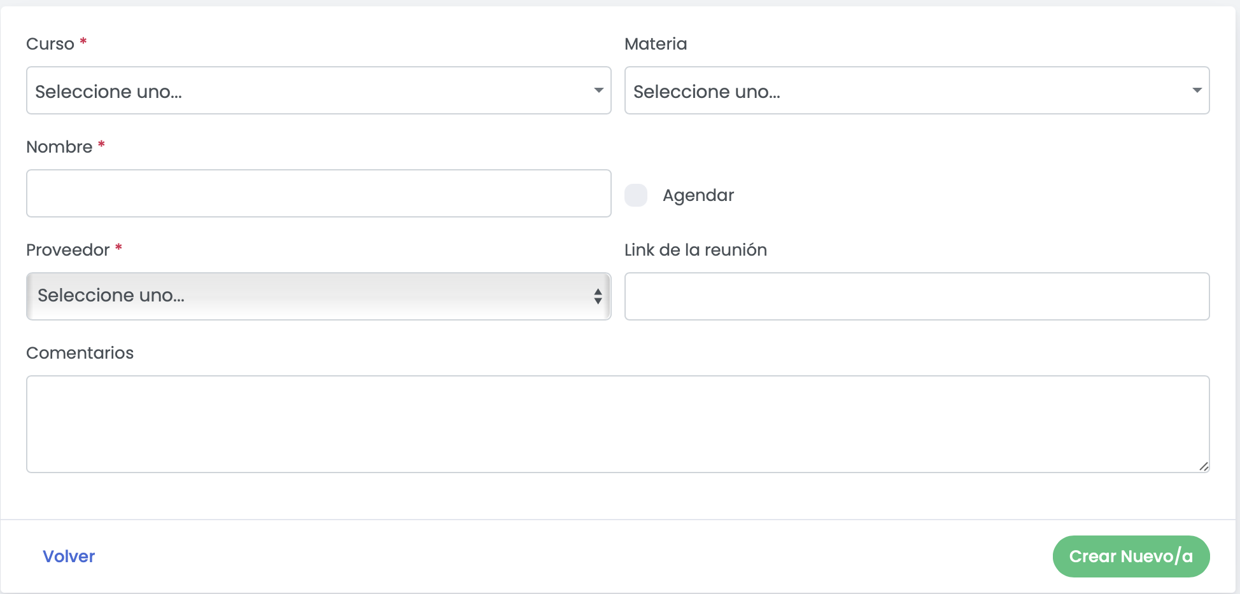The width and height of the screenshot is (1240, 594).
Task: Click into the Link de la reunión field
Action: point(917,296)
